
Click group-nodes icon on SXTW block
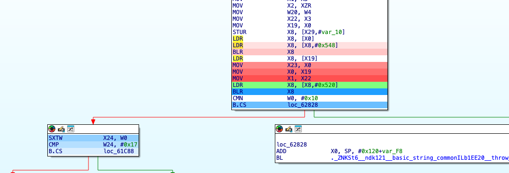click(x=70, y=129)
